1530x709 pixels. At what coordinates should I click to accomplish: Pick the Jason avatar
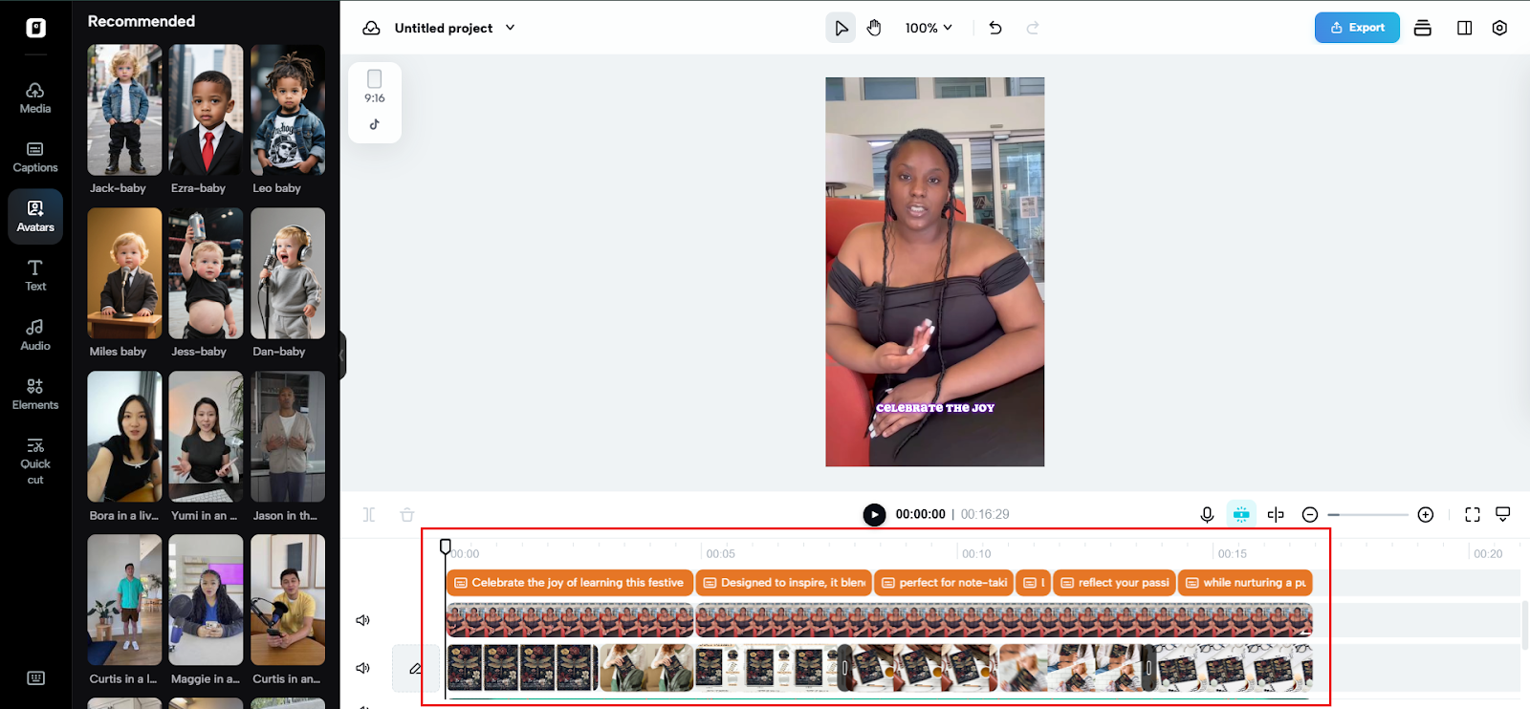pyautogui.click(x=288, y=437)
